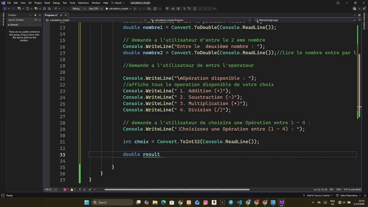Open the View menu

(23, 3)
